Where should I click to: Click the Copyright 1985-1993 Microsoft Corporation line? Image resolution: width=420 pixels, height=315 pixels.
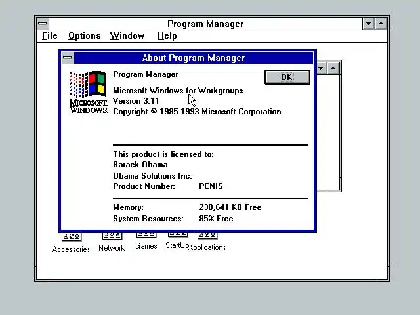[x=197, y=112]
